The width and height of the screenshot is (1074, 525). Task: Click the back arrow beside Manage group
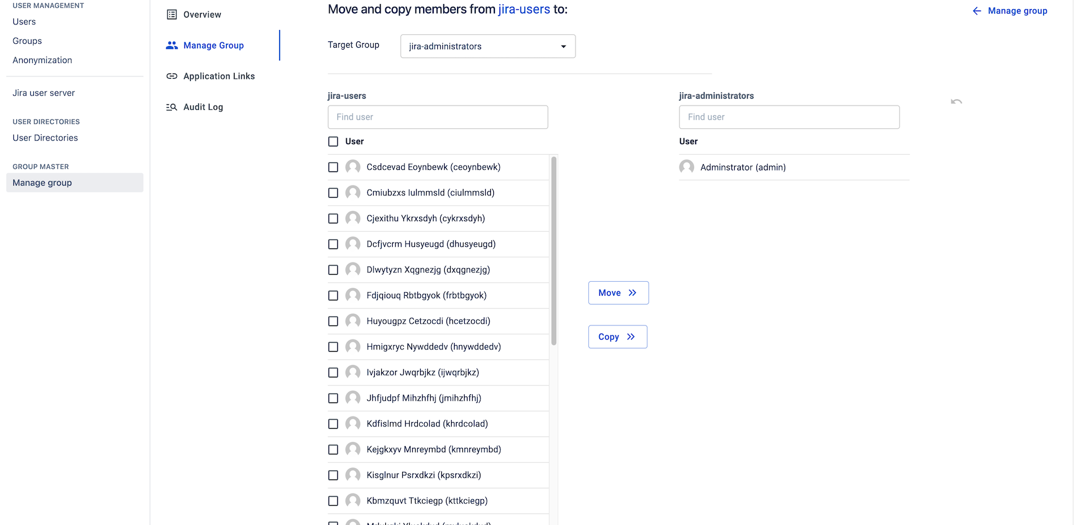coord(977,11)
